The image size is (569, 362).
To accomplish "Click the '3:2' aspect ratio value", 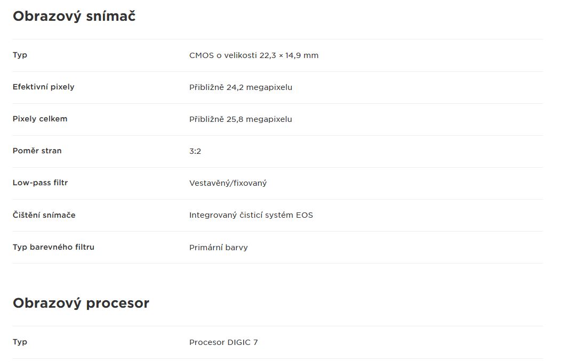I will coord(195,151).
